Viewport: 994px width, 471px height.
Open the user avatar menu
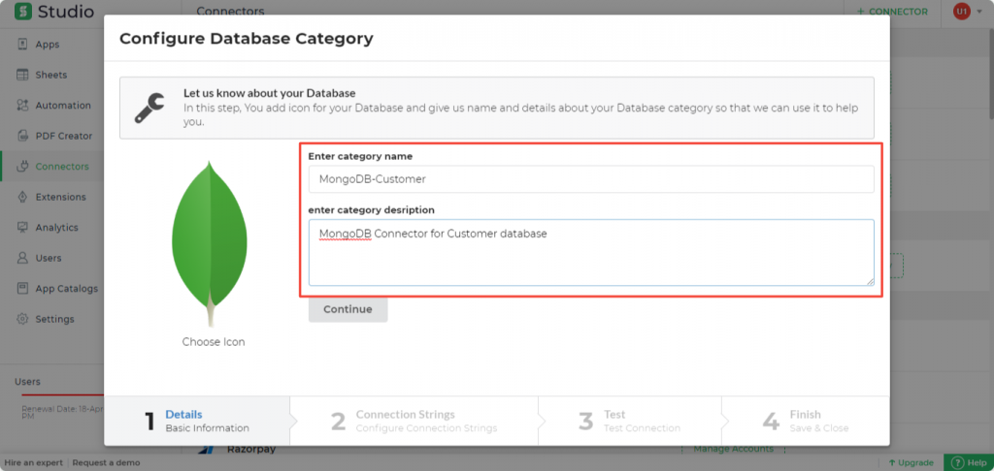pos(961,12)
